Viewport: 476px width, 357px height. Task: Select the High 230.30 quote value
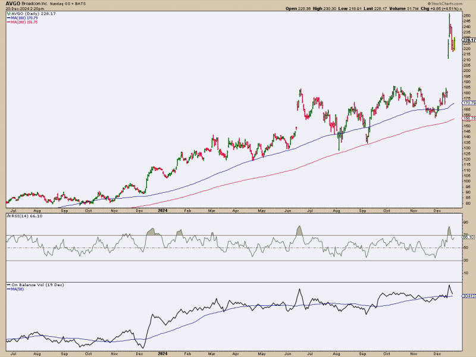323,8
